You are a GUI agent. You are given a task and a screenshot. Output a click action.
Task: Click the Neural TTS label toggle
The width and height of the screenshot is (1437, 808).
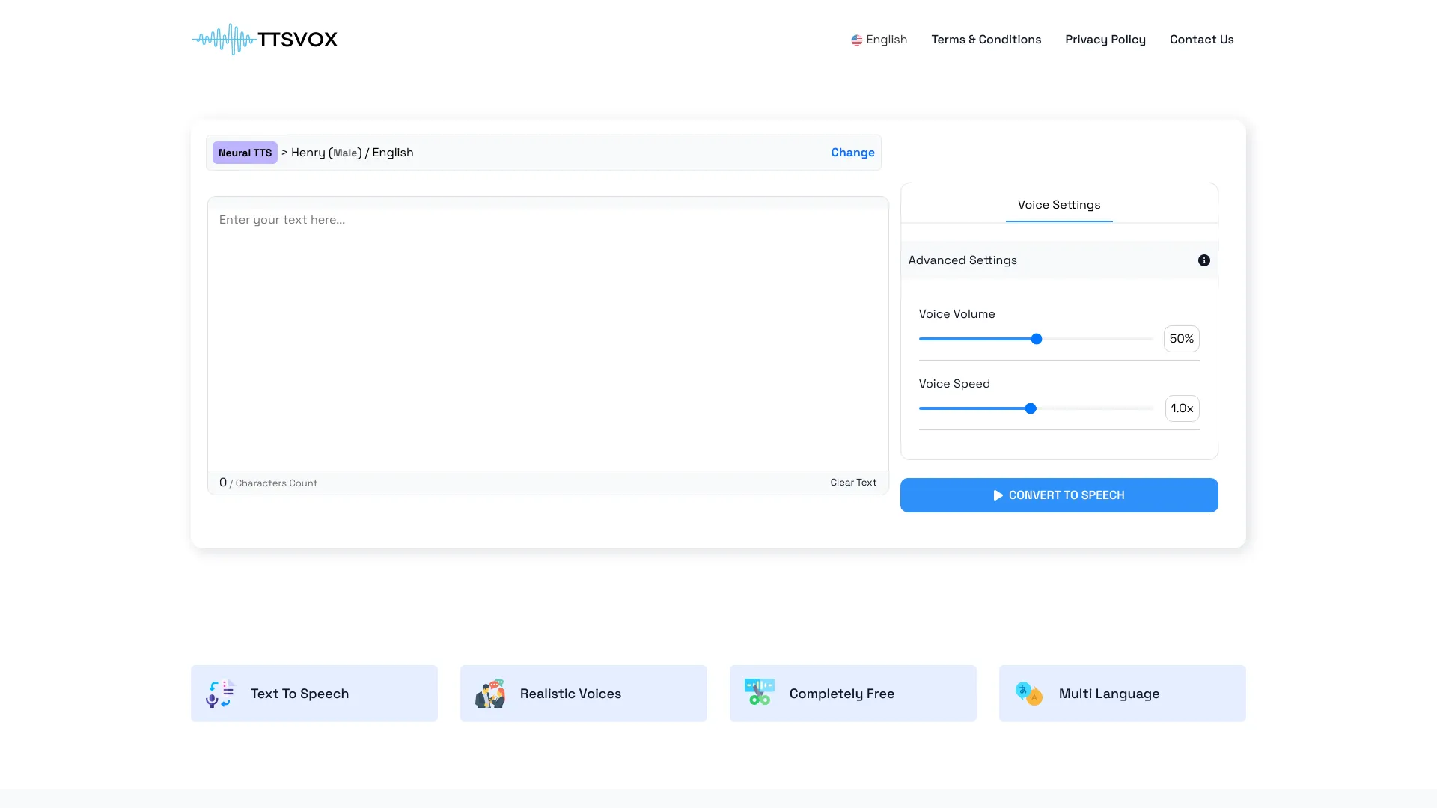click(245, 152)
